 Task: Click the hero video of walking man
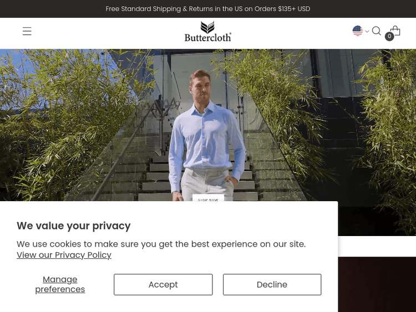click(x=208, y=125)
